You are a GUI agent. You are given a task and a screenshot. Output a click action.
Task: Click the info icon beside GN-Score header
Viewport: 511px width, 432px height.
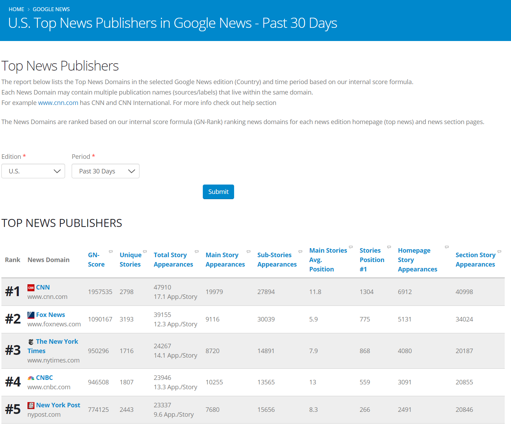coord(111,251)
